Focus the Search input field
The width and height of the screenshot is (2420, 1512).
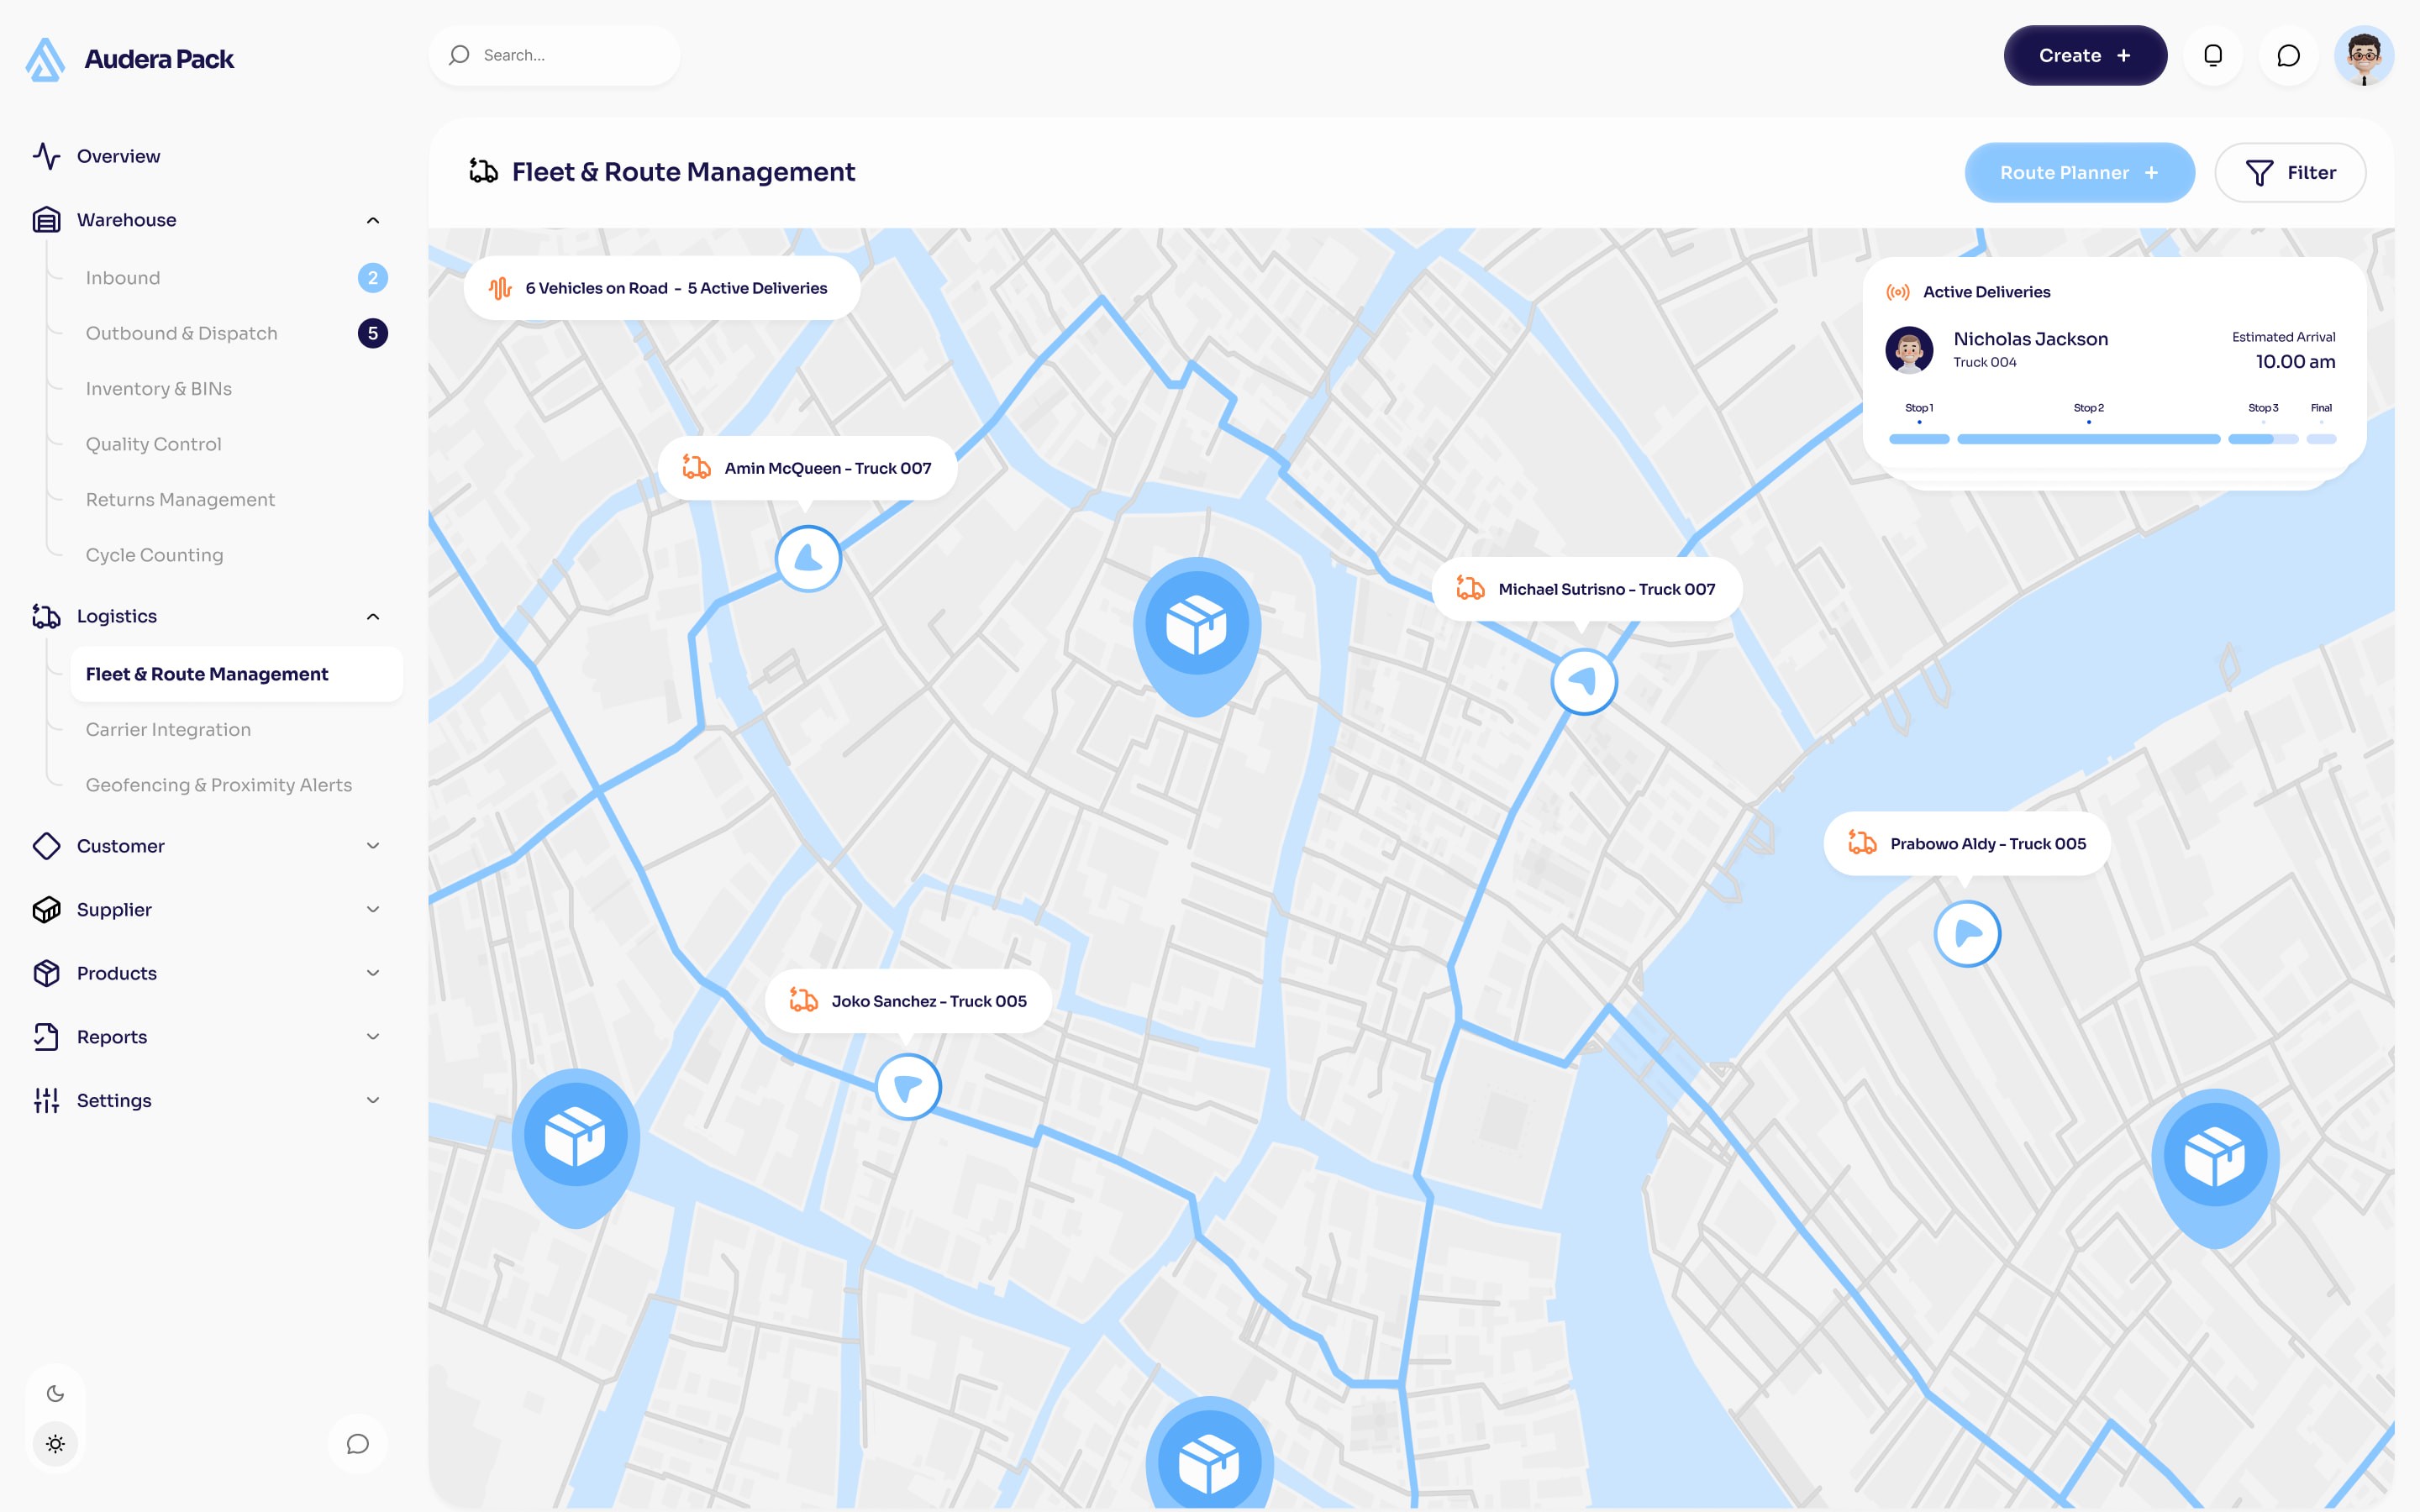click(x=554, y=55)
